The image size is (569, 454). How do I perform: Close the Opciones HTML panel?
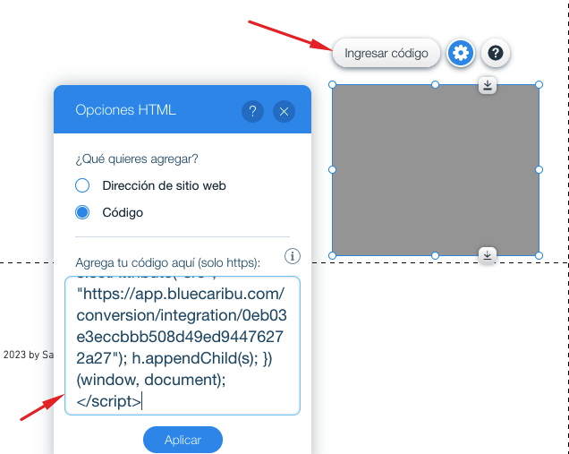pyautogui.click(x=284, y=111)
